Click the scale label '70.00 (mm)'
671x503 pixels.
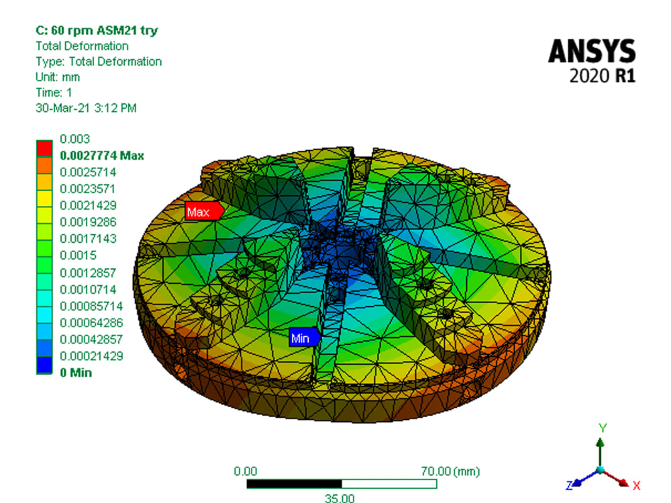[x=450, y=471]
